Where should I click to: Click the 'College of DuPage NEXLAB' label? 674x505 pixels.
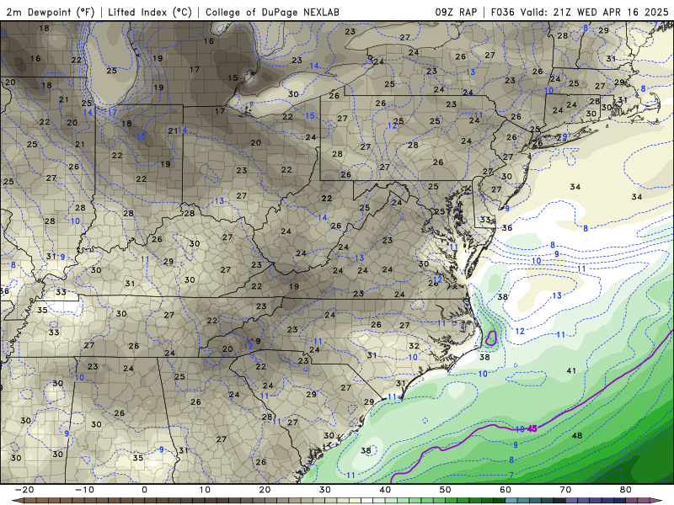[x=272, y=12]
